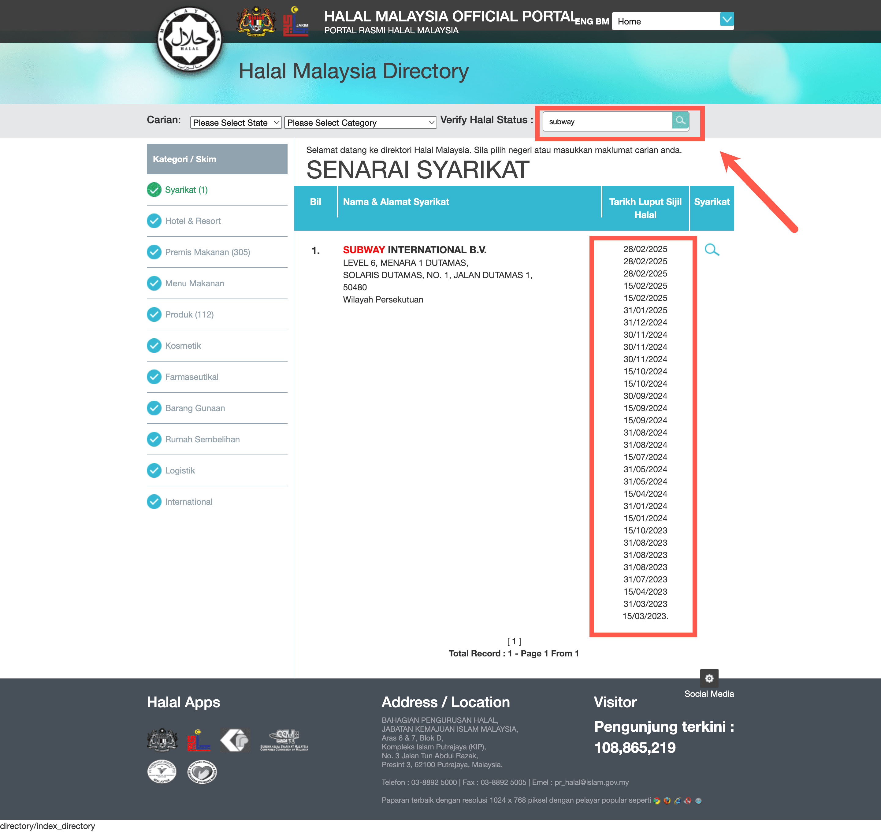
Task: Click the Social Media label
Action: click(709, 694)
